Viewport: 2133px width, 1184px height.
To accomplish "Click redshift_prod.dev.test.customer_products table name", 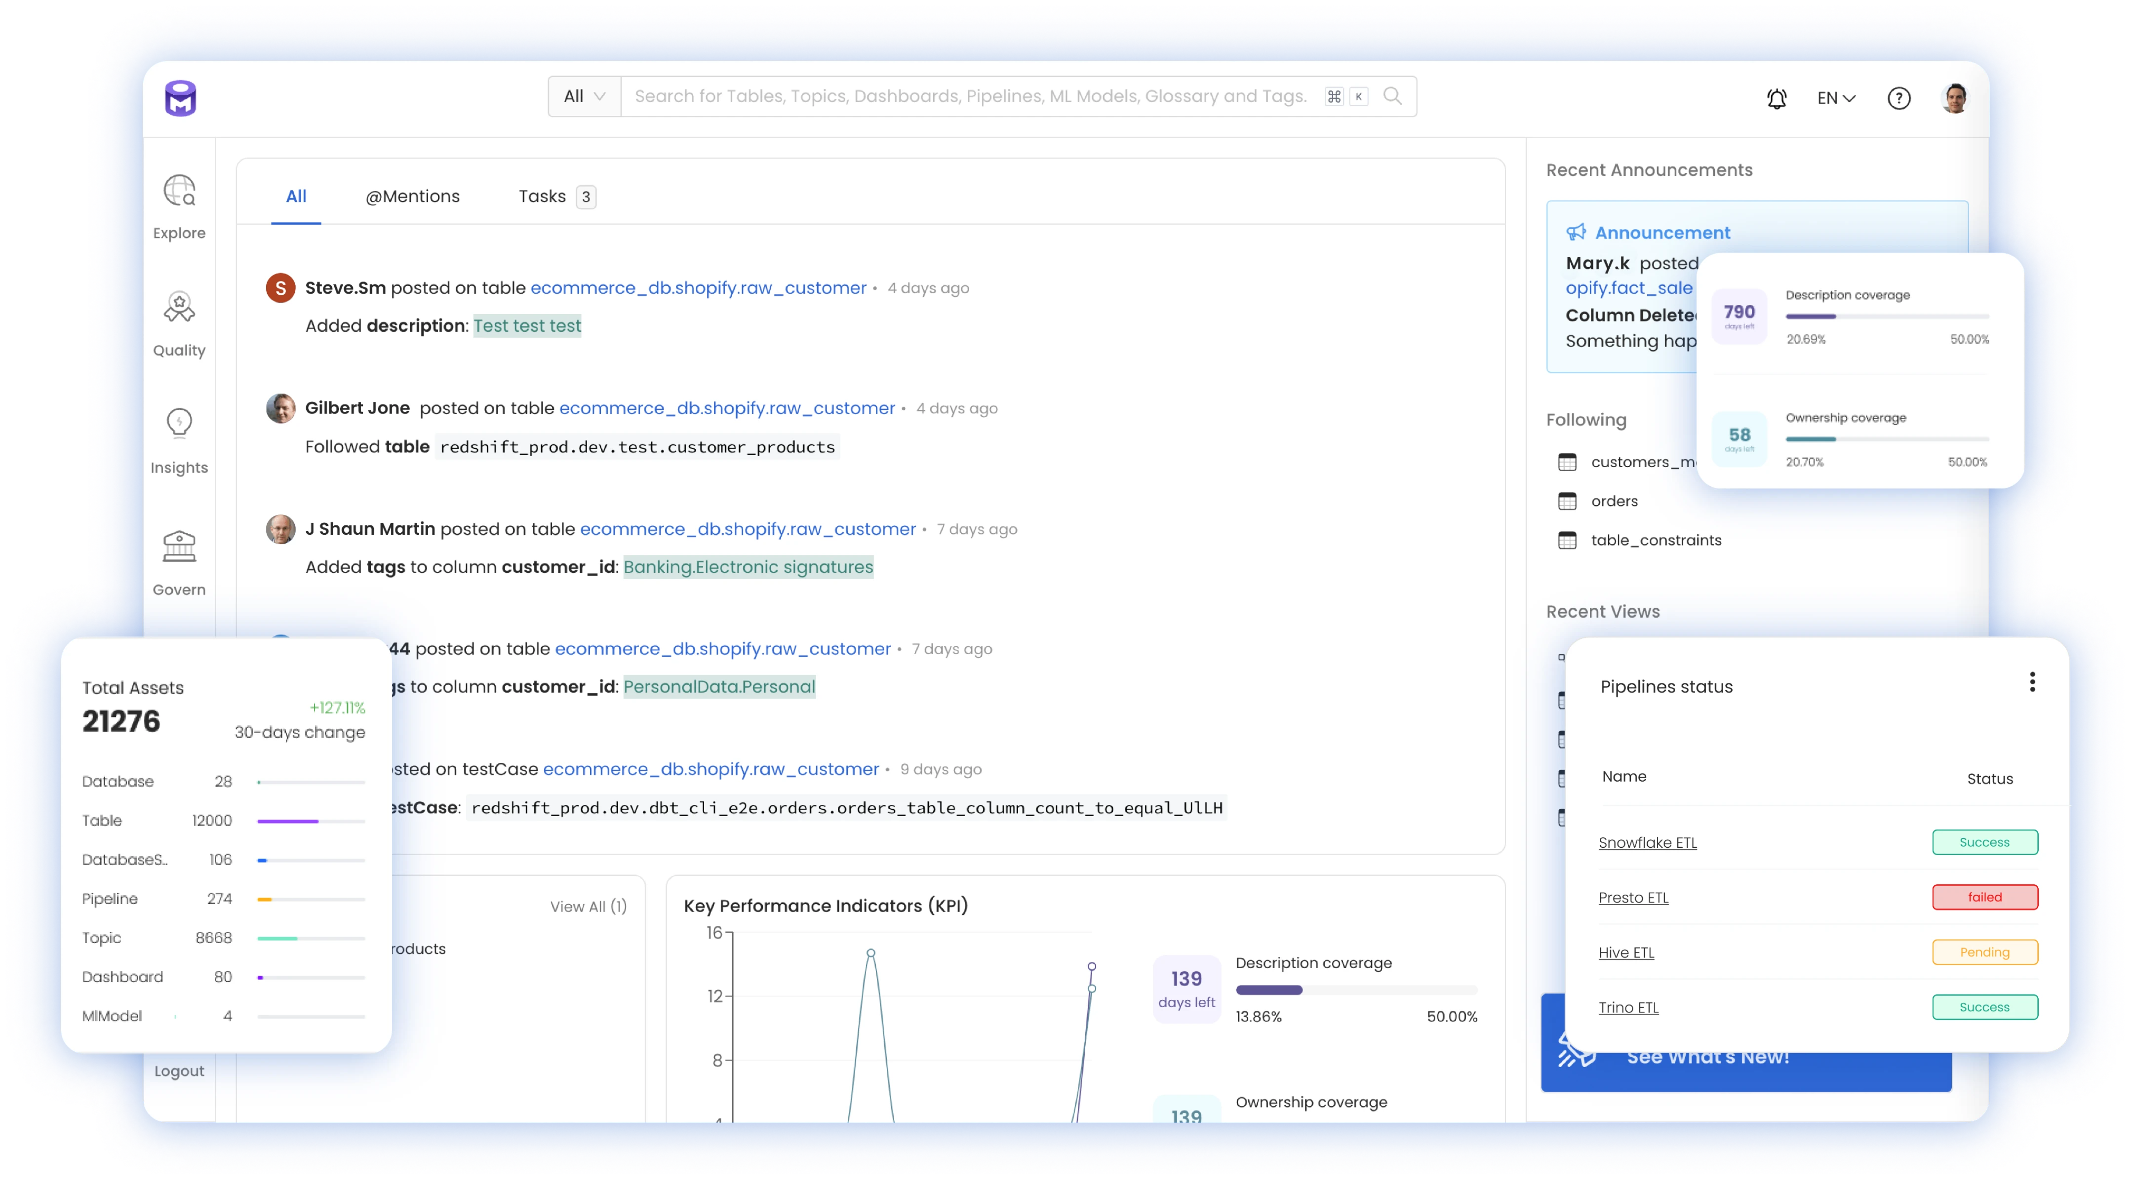I will click(x=637, y=446).
